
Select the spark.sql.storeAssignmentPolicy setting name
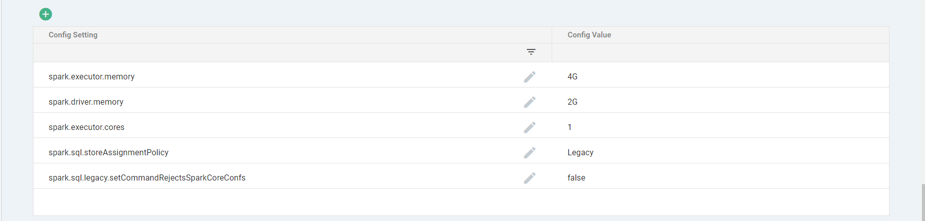click(x=108, y=153)
